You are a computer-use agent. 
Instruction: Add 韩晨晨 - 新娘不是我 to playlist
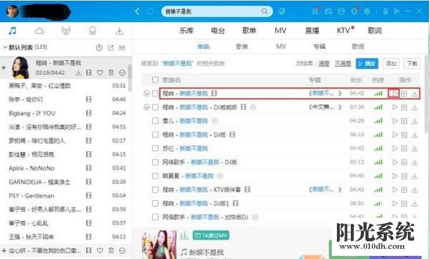(x=404, y=176)
